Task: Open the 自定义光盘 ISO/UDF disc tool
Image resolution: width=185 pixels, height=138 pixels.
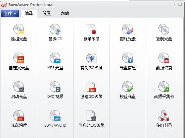Action: pos(19,61)
